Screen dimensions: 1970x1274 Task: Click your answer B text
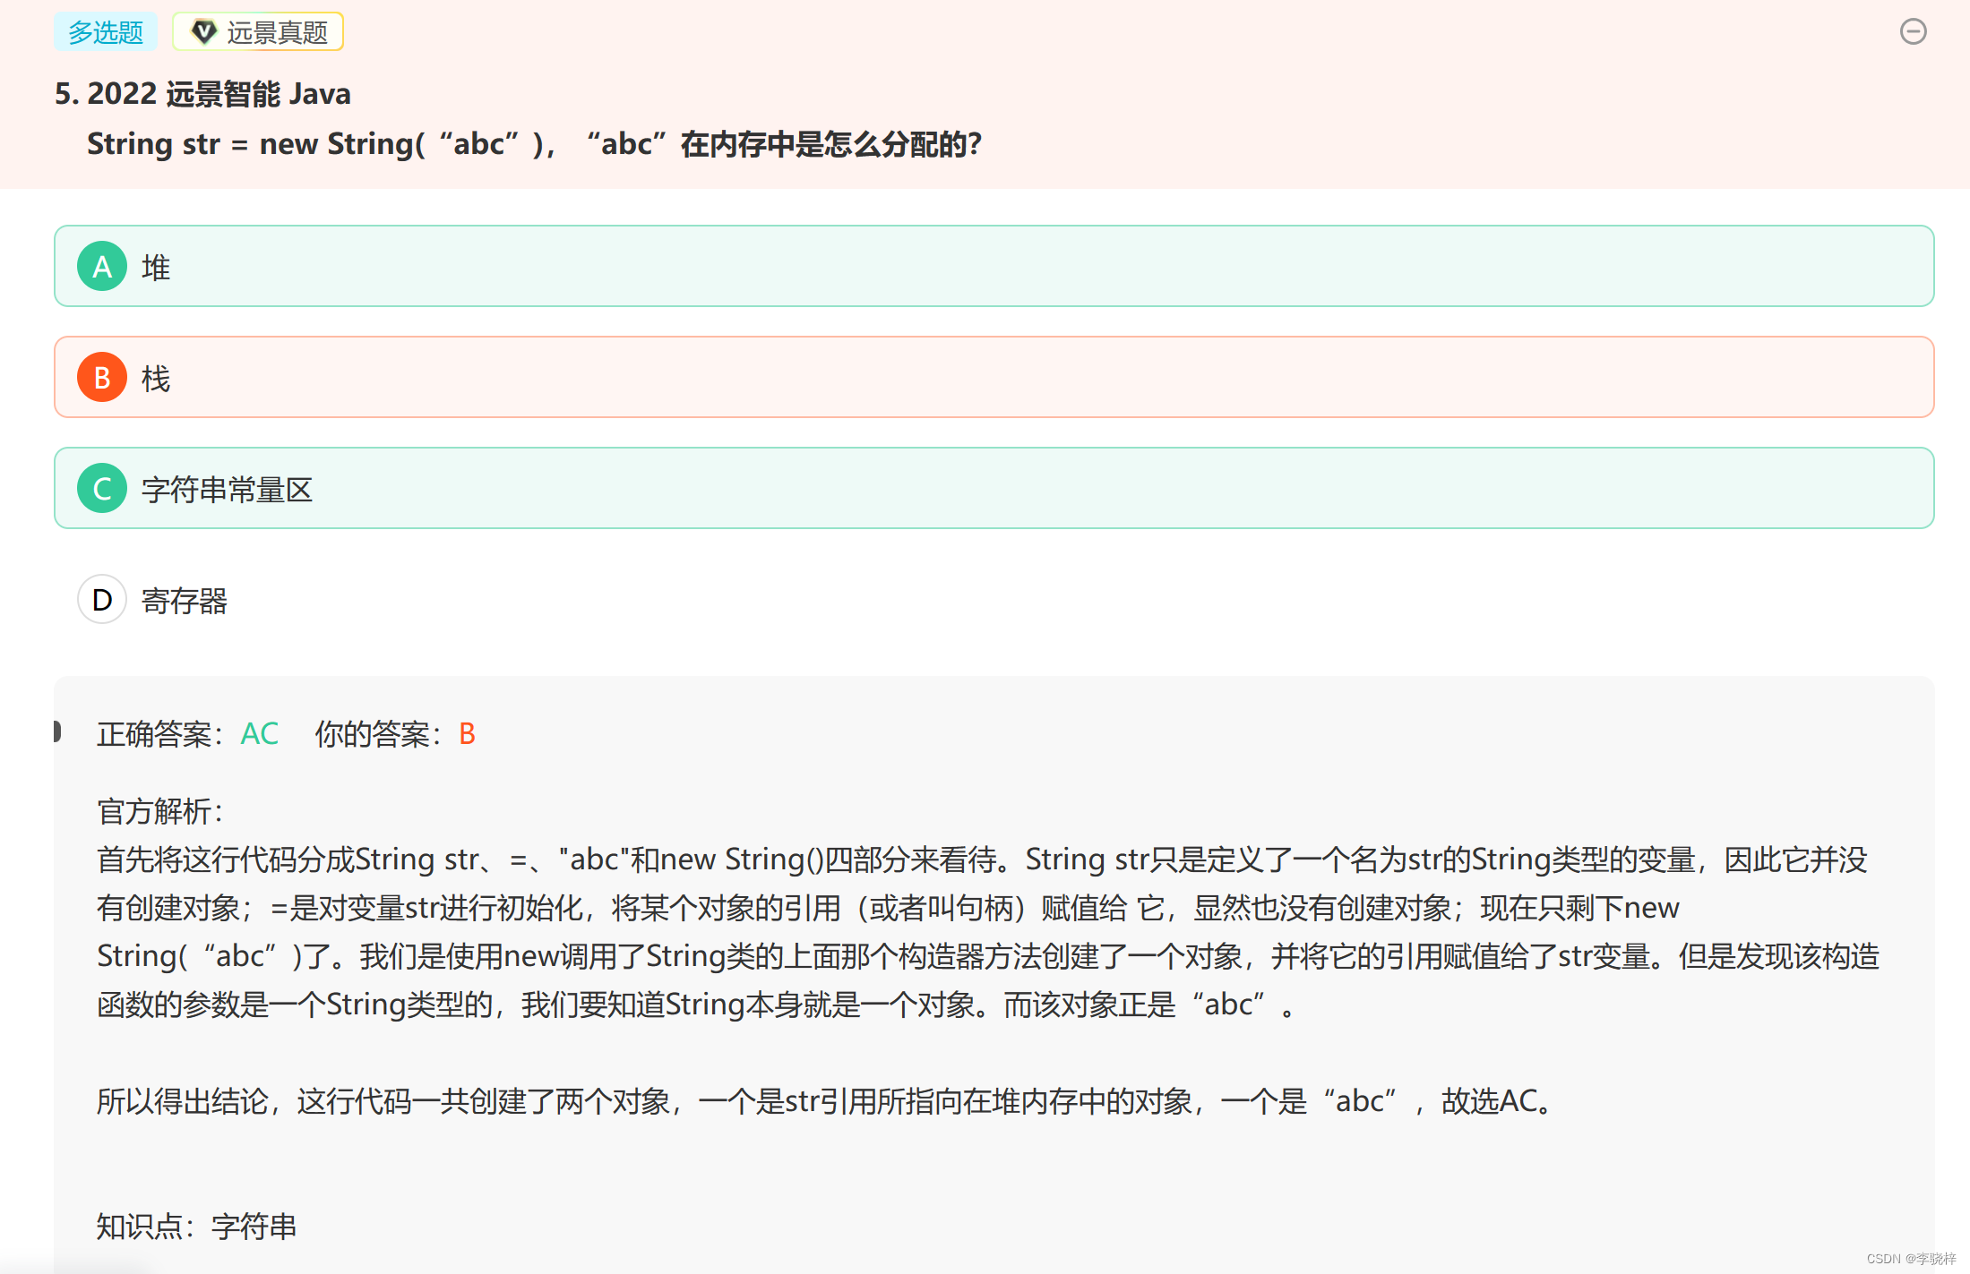[467, 734]
